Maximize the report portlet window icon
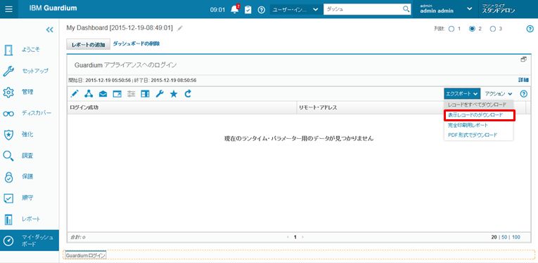The width and height of the screenshot is (538, 263). (524, 59)
